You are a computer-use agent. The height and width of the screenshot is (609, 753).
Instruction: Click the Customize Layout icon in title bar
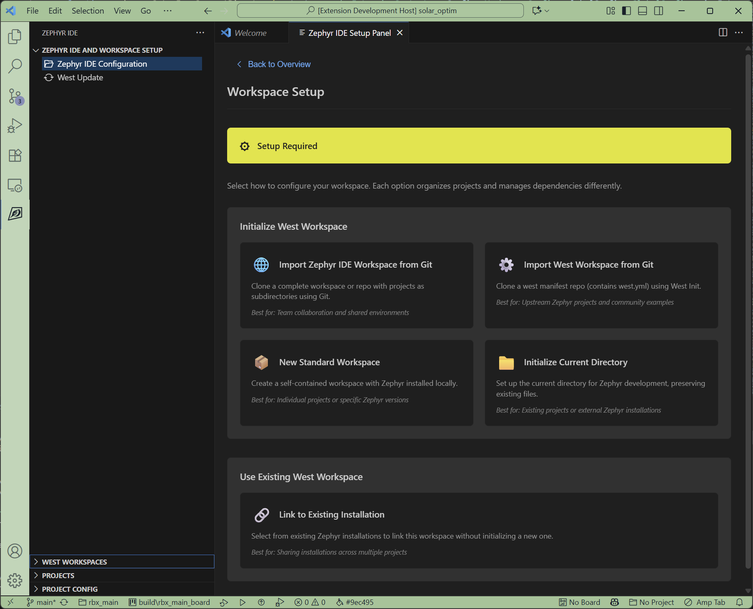point(611,11)
